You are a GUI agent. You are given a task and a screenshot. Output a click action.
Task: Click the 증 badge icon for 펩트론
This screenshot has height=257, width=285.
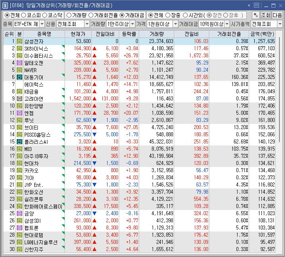[x=20, y=228]
